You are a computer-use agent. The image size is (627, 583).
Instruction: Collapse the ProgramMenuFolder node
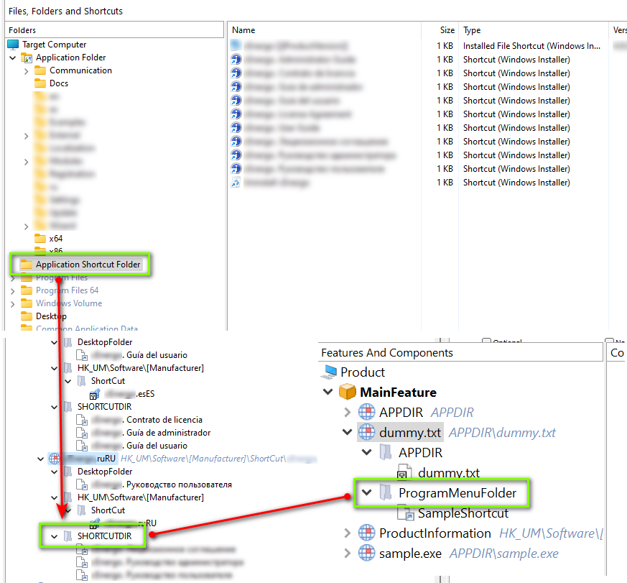(x=366, y=493)
